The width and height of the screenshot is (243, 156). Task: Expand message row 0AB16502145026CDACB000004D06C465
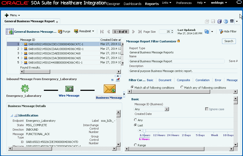[22, 58]
